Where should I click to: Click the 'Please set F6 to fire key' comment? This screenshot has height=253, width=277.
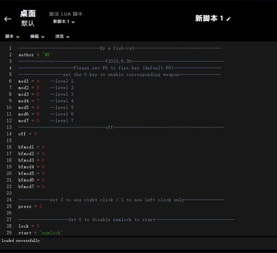point(120,68)
